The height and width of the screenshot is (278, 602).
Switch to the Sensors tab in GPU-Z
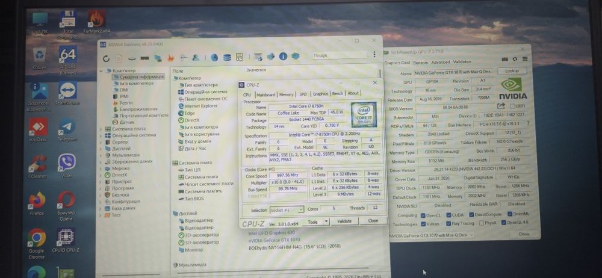[420, 63]
